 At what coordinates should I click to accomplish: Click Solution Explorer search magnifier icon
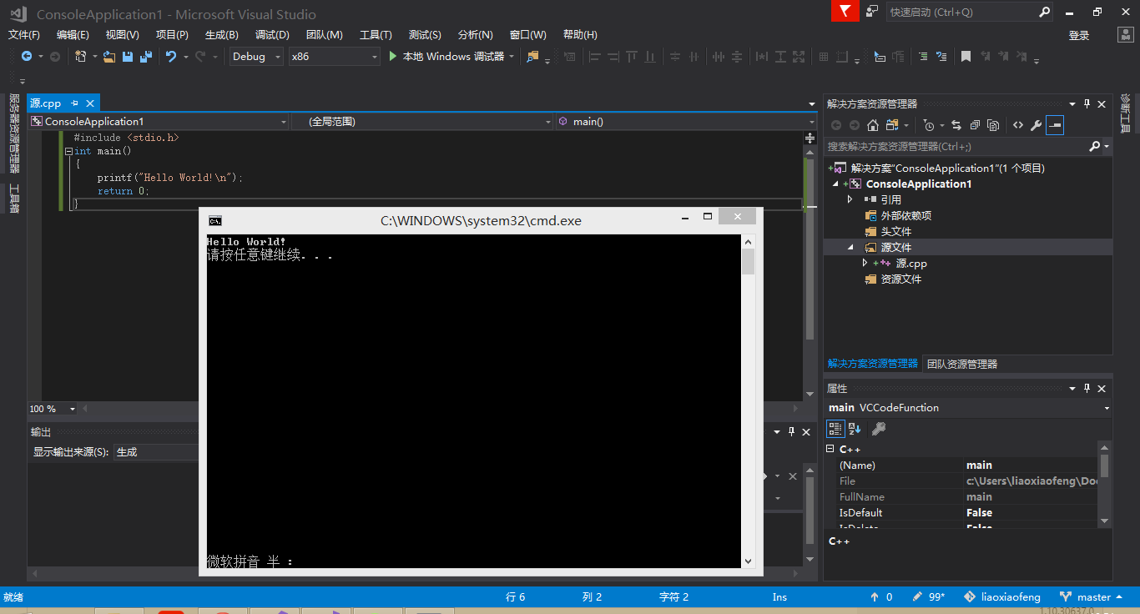click(x=1094, y=146)
